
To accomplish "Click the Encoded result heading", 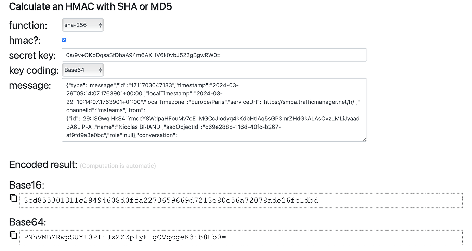I will click(x=43, y=164).
